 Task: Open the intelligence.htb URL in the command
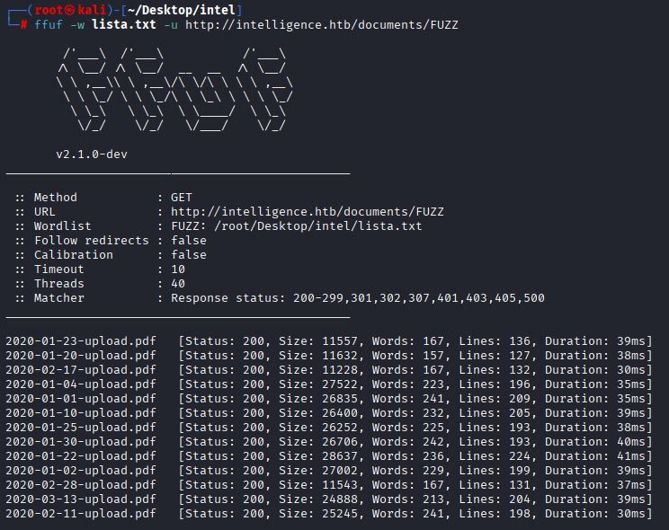(322, 25)
